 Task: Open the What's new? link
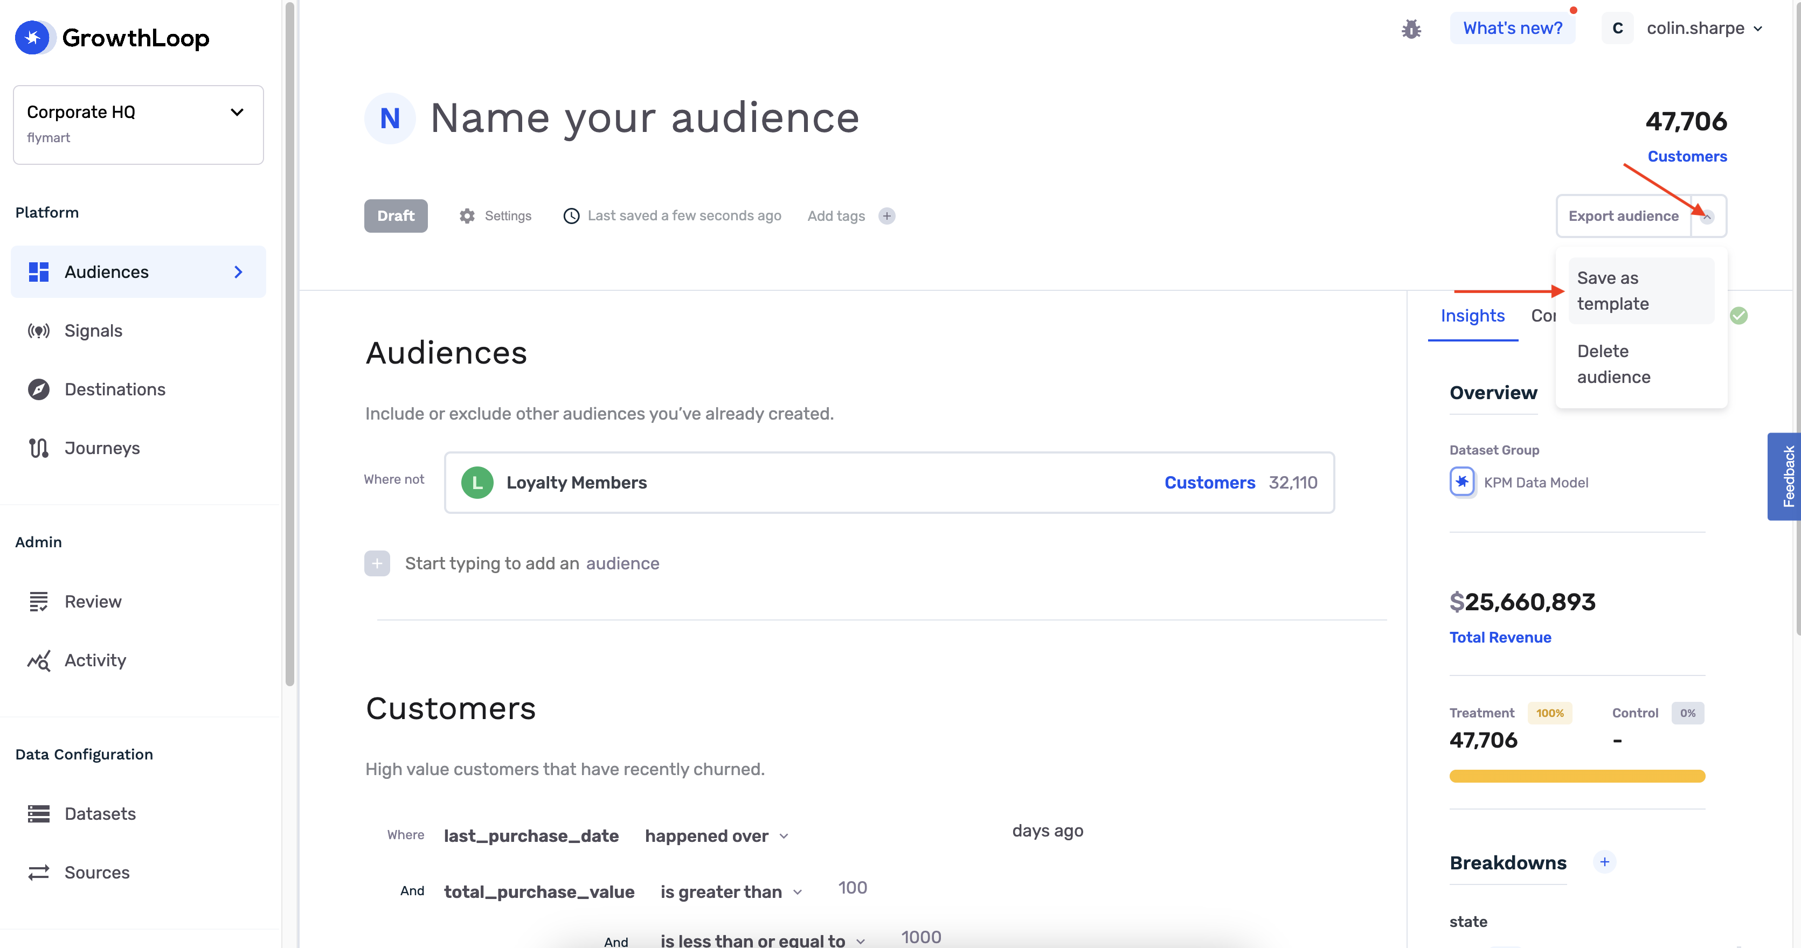tap(1512, 28)
